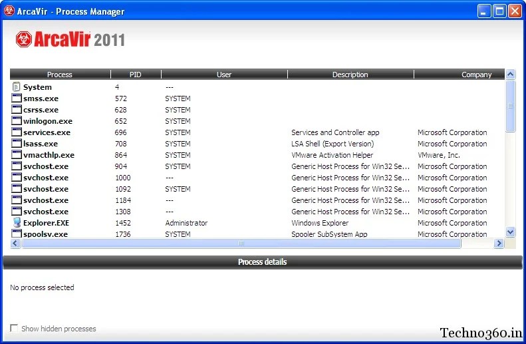Click the svchost.exe icon for PID 1092
The width and height of the screenshot is (526, 344).
(17, 188)
